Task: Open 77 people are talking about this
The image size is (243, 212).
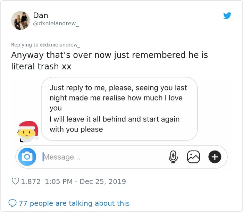Action: (x=74, y=203)
